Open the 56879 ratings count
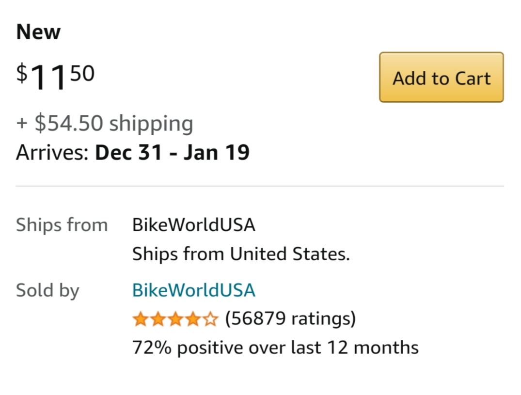 [290, 319]
